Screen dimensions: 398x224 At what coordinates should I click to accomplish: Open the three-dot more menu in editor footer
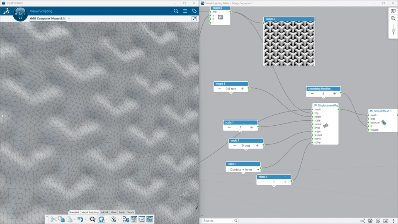tap(393, 221)
